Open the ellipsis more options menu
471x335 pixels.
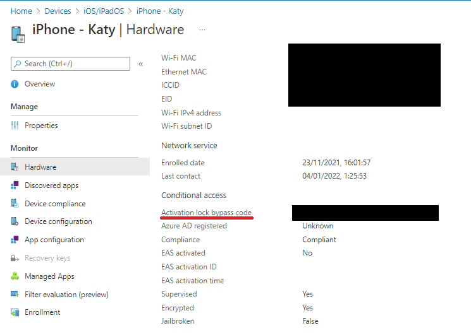pyautogui.click(x=202, y=30)
